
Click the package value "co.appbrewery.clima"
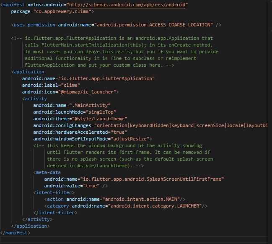tap(62, 11)
